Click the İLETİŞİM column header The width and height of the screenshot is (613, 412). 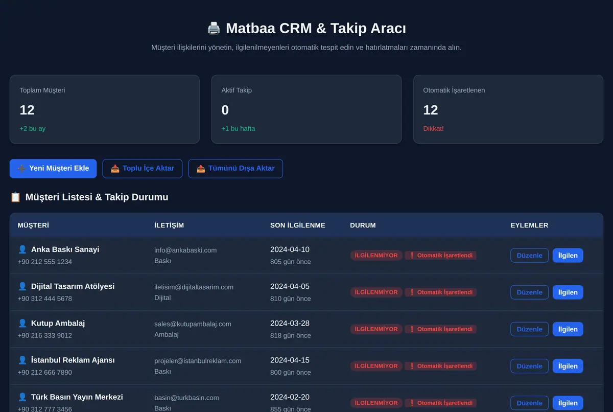point(169,225)
